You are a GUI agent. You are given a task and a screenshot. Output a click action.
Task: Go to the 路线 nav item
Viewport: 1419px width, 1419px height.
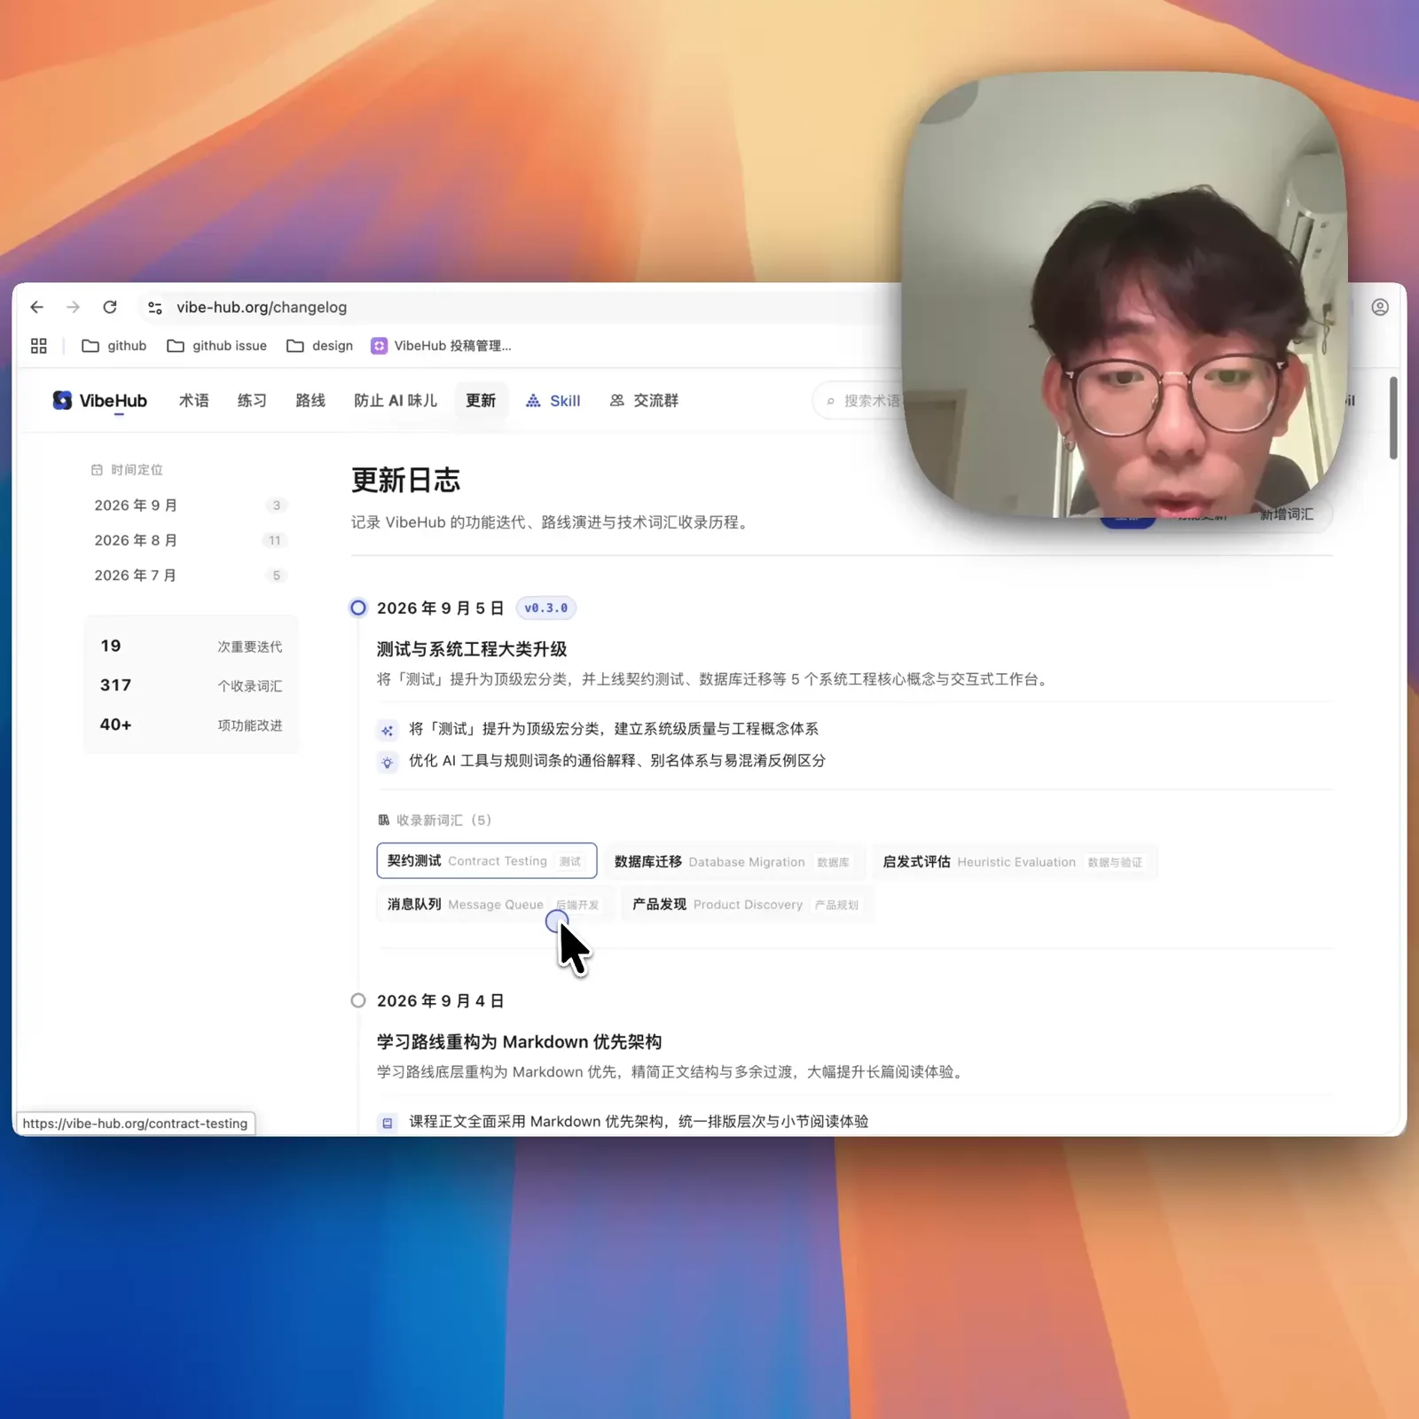click(310, 401)
